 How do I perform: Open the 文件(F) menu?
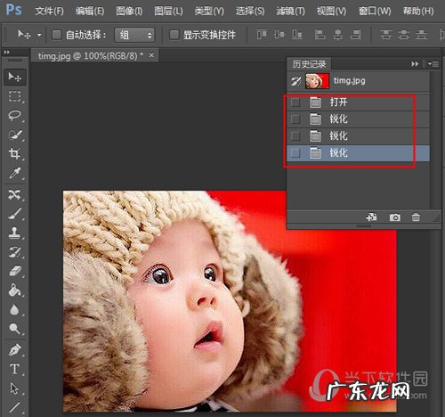(49, 12)
